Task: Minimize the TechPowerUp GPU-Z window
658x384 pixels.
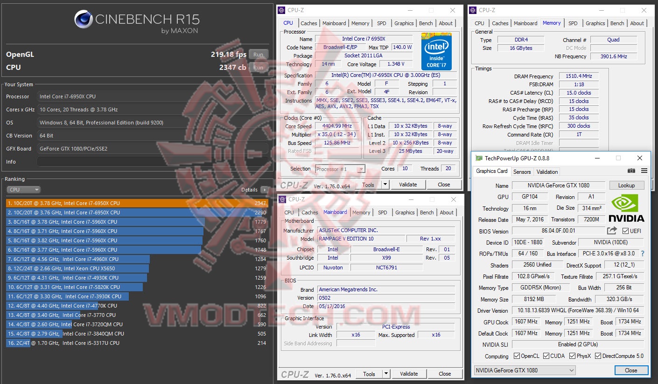Action: (x=597, y=158)
